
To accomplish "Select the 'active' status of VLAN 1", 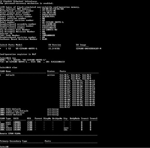I will pos(51,75).
